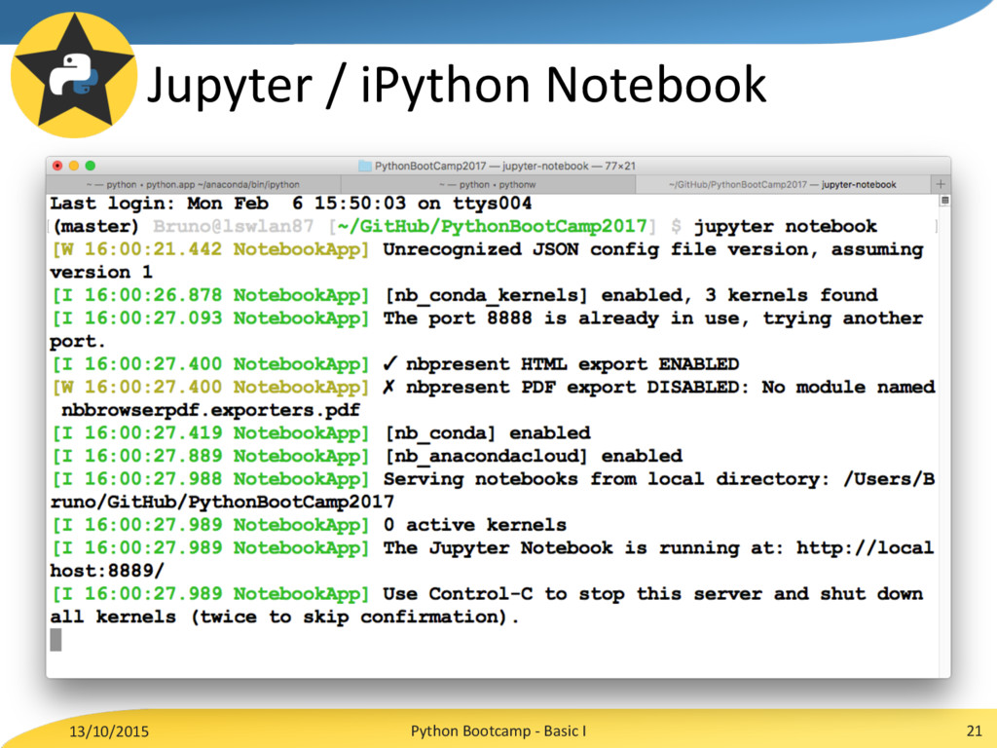Click the '(master)' branch label in prompt
This screenshot has height=748, width=997.
tap(95, 226)
